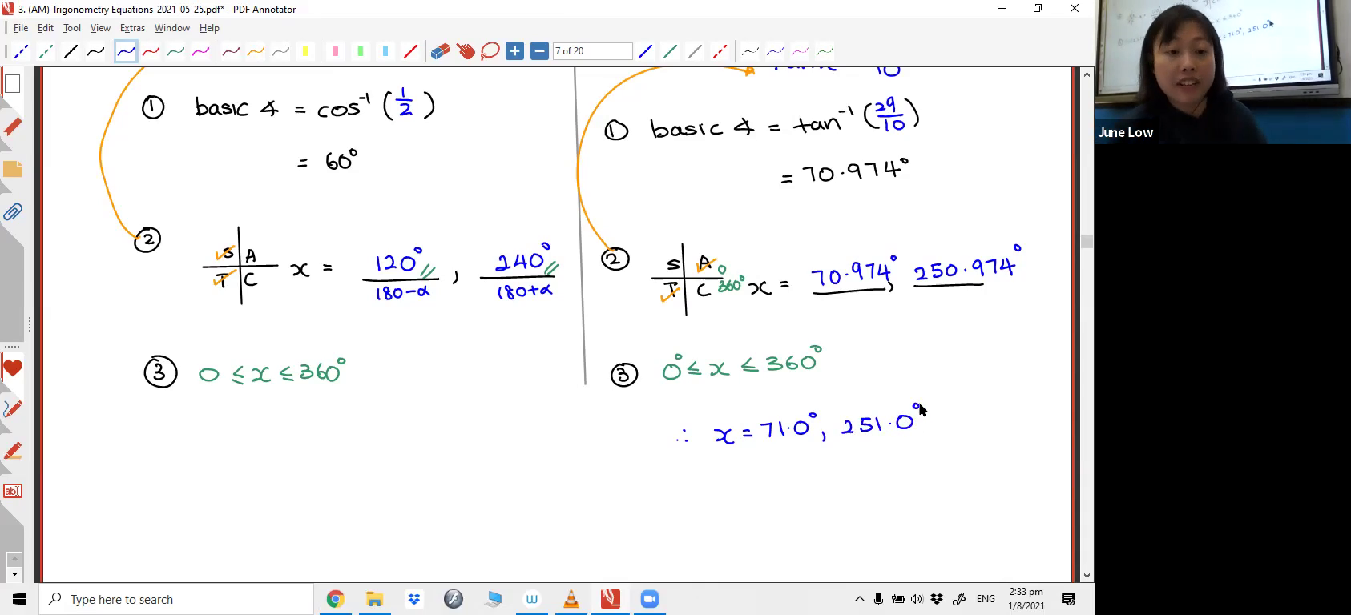Open the sticky notes sidebar tab
This screenshot has height=615, width=1351.
click(12, 169)
